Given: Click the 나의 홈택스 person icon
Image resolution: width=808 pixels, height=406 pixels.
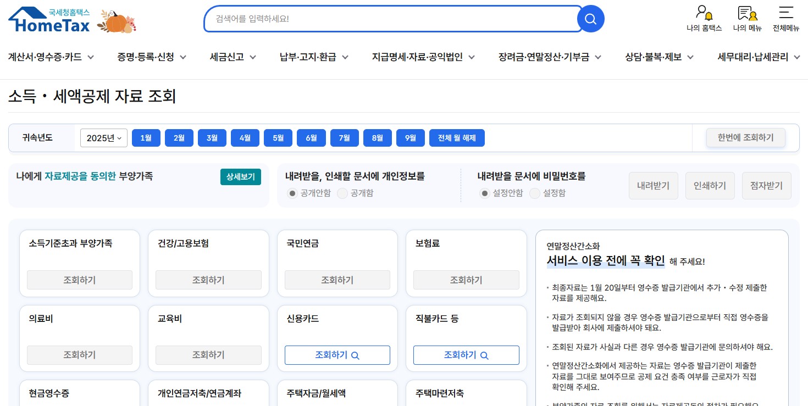Looking at the screenshot, I should [x=703, y=12].
